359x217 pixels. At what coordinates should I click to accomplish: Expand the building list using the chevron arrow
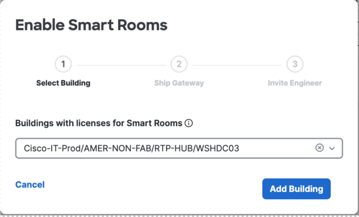coord(332,148)
